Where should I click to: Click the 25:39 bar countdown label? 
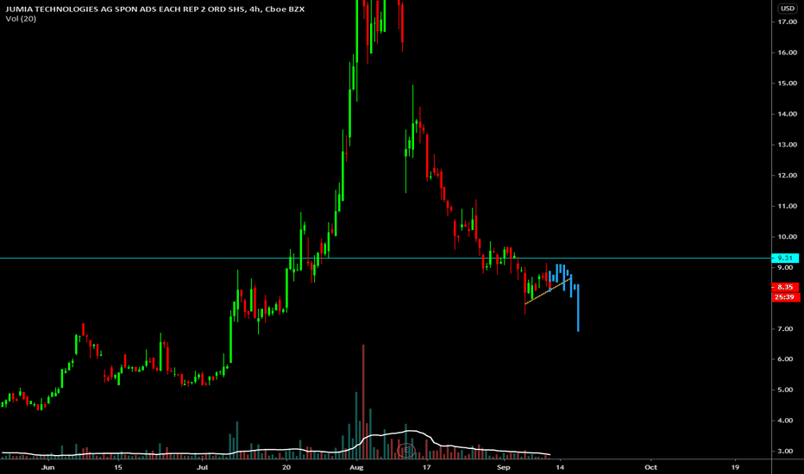point(785,296)
